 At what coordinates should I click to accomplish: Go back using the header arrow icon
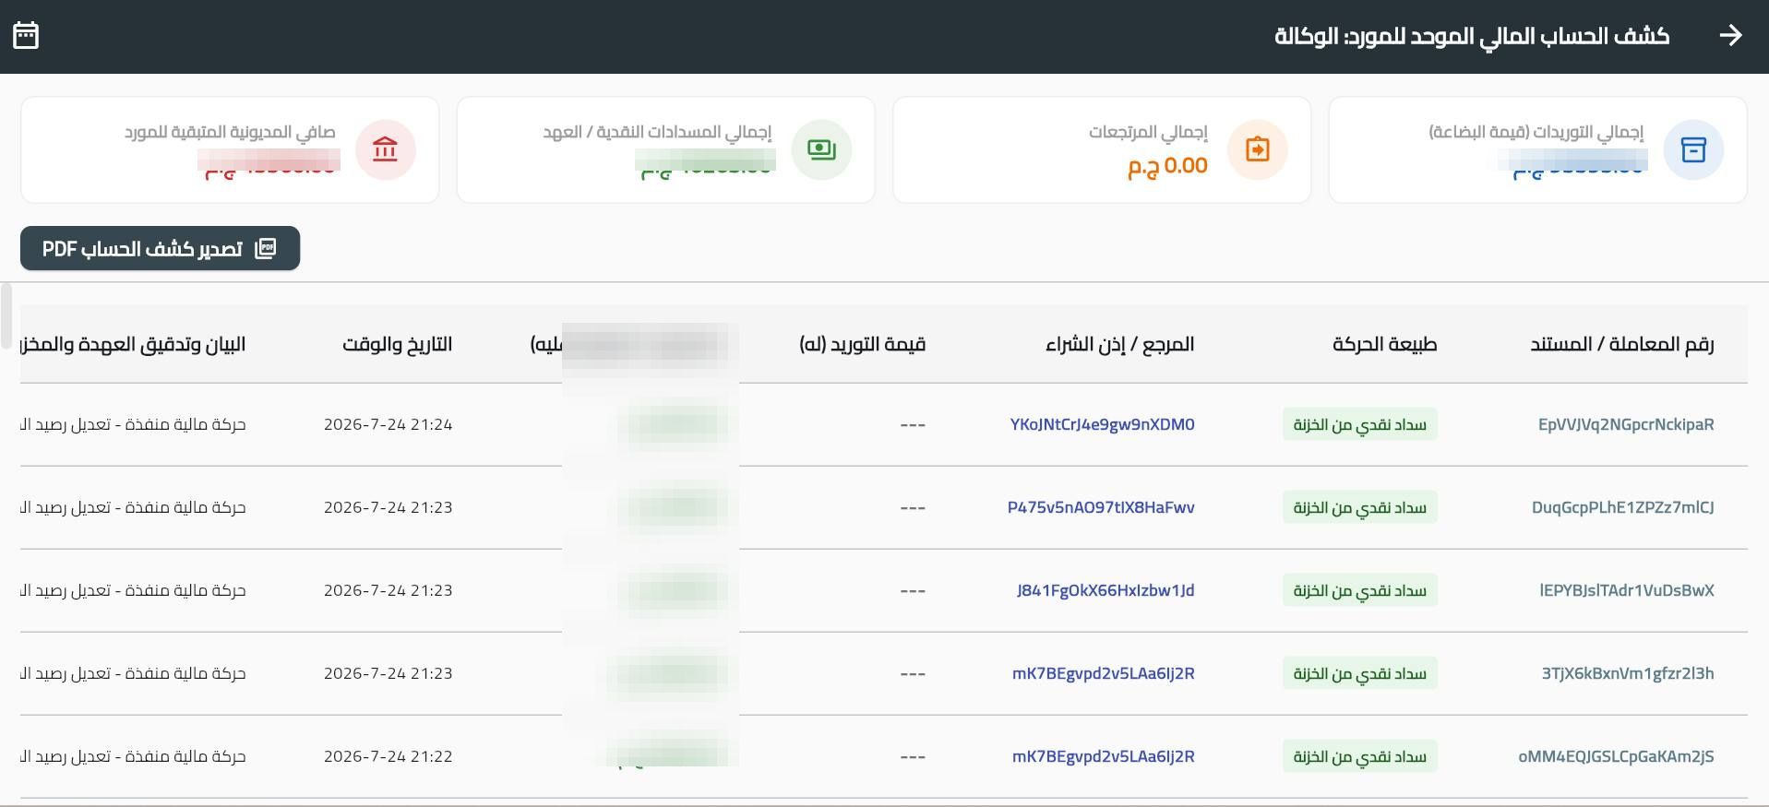(x=1731, y=36)
